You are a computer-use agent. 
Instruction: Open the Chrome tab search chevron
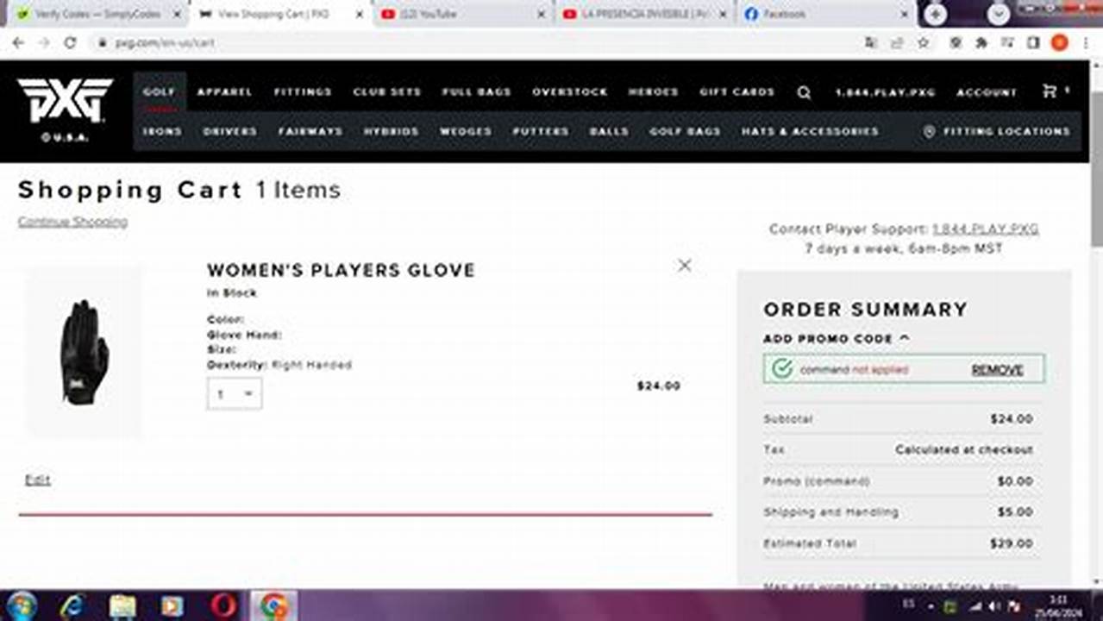999,14
